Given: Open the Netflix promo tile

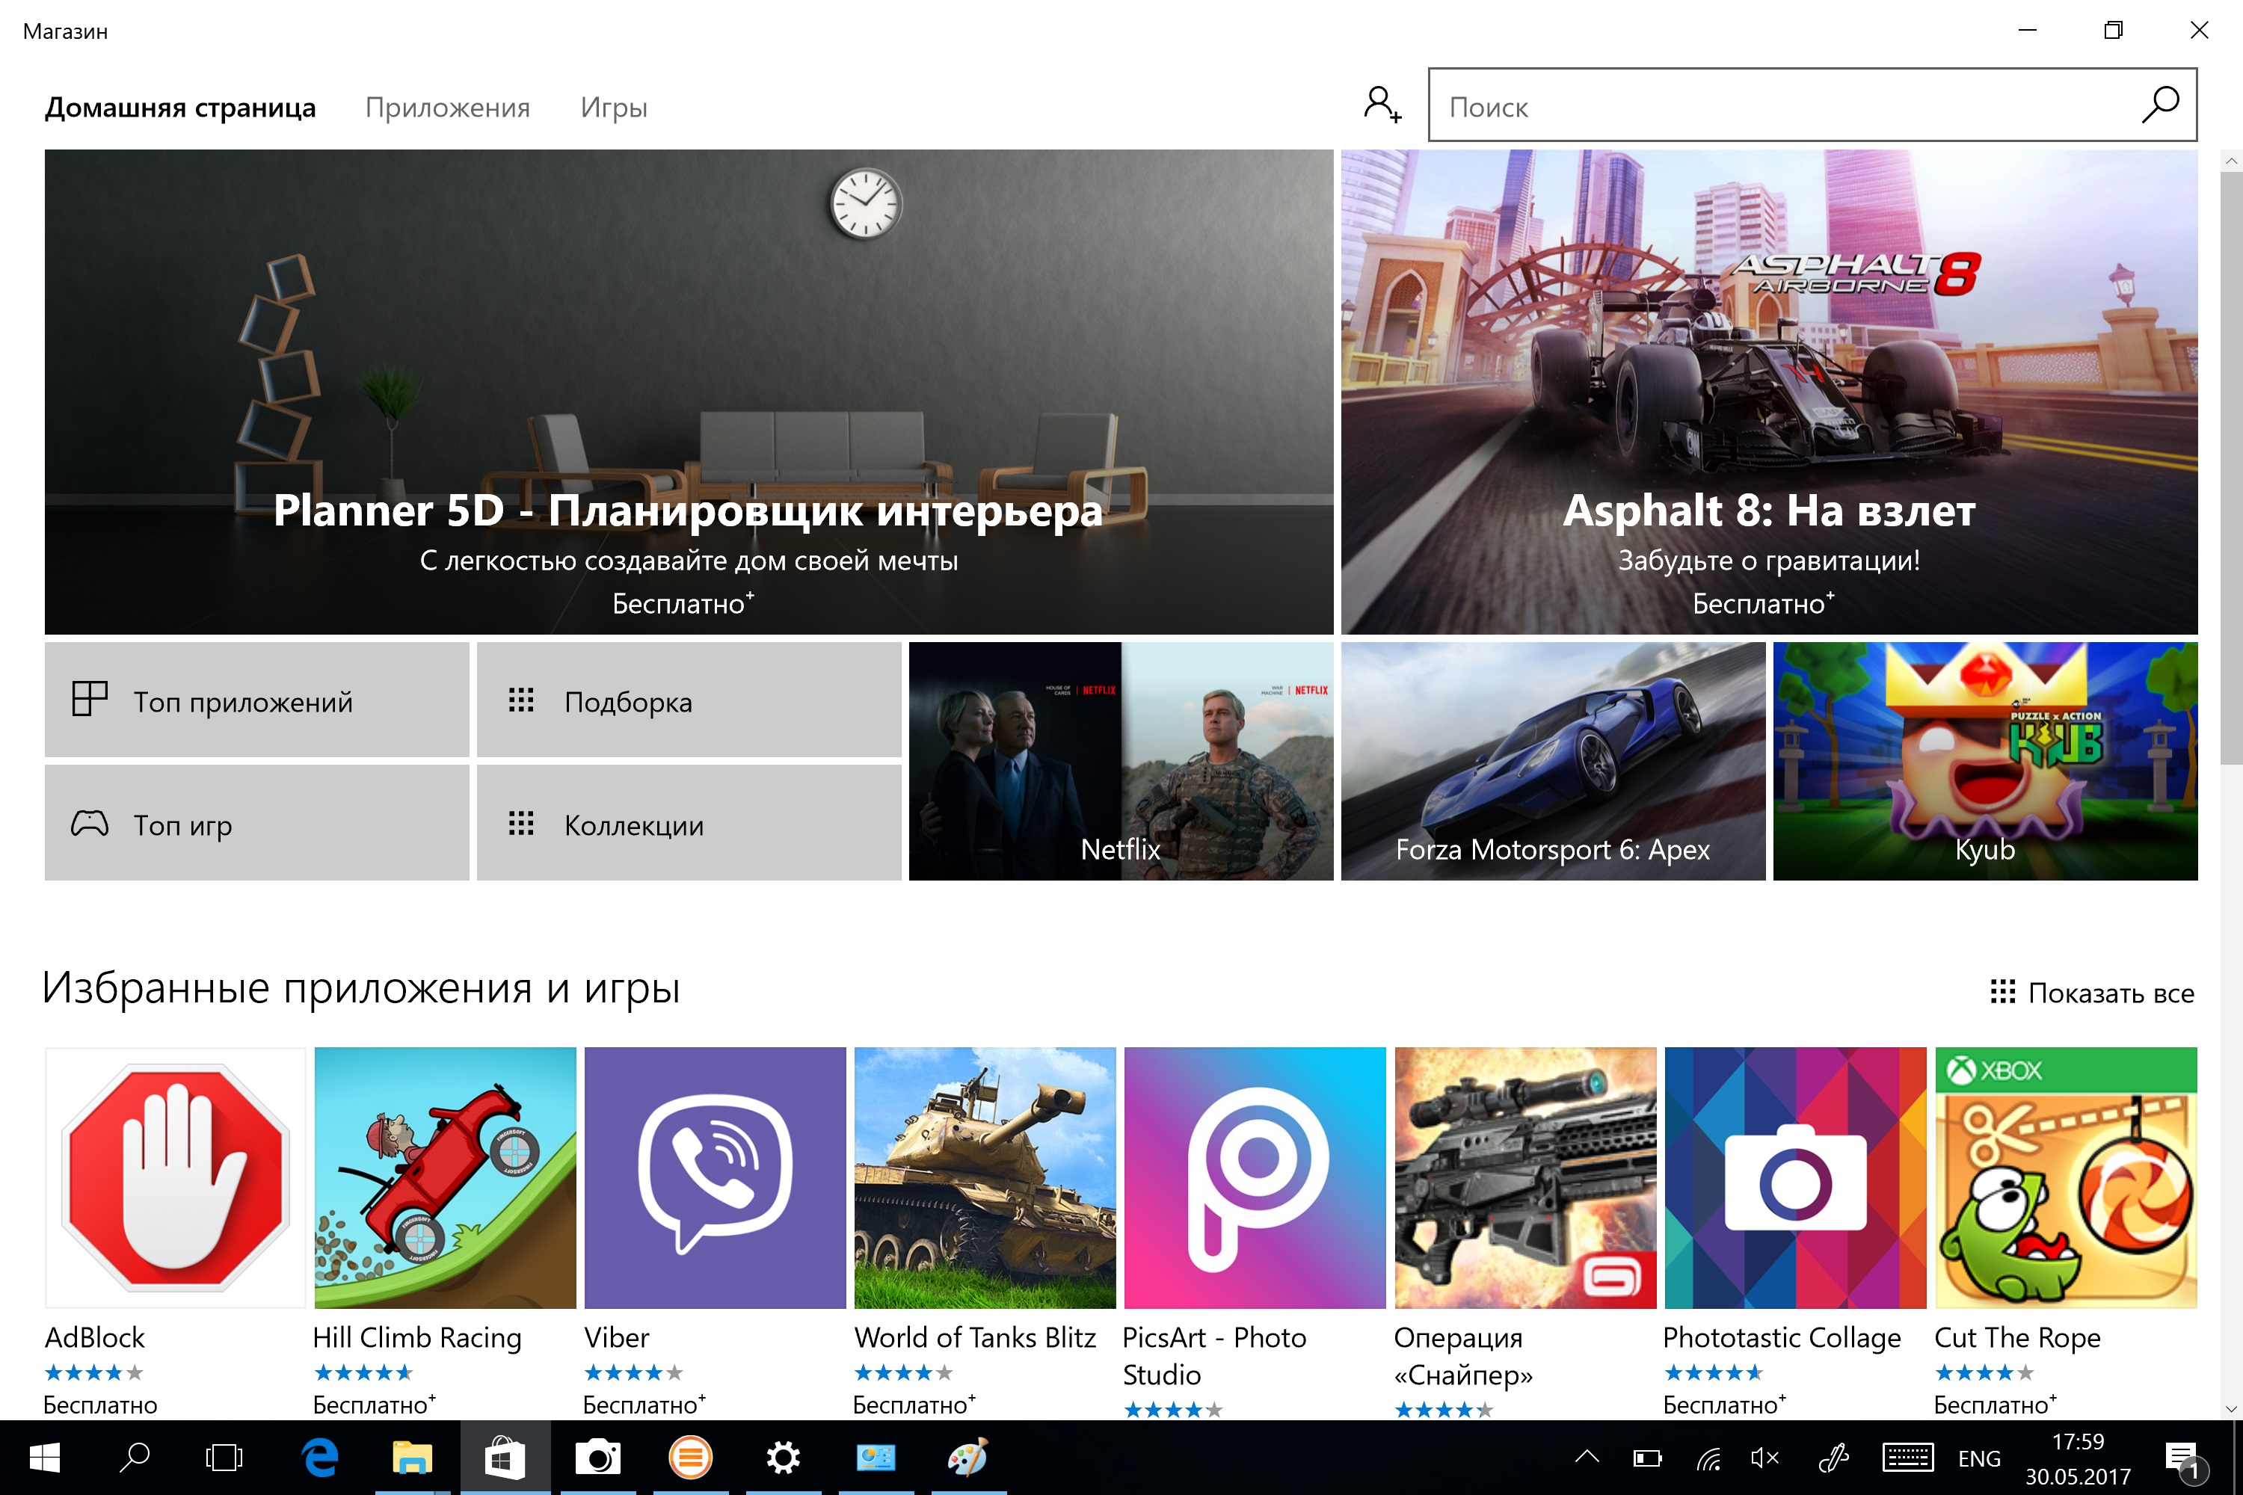Looking at the screenshot, I should [x=1121, y=761].
